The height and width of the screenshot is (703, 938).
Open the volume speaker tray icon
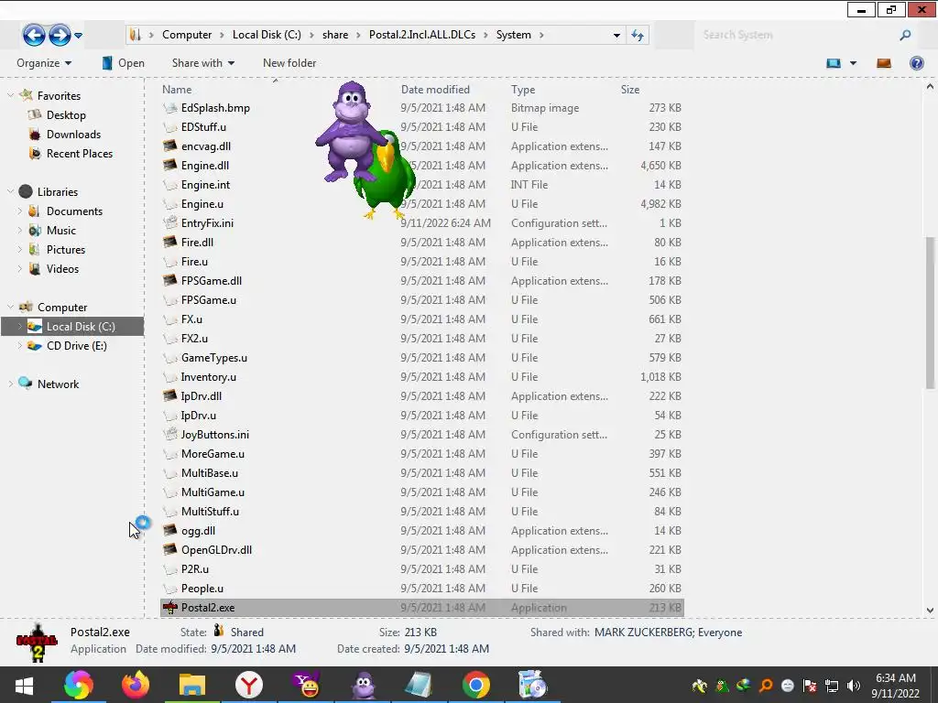coord(853,686)
